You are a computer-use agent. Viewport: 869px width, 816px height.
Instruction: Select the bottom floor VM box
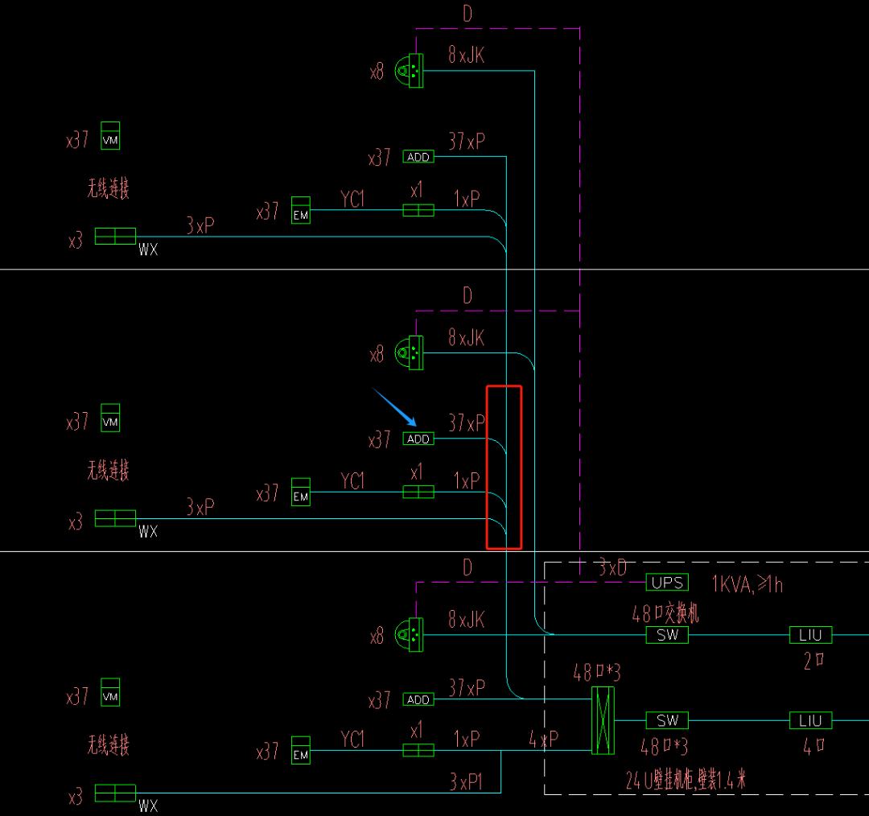point(110,692)
